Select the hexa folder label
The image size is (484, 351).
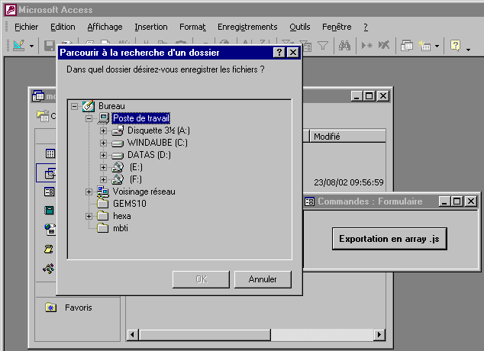[122, 216]
